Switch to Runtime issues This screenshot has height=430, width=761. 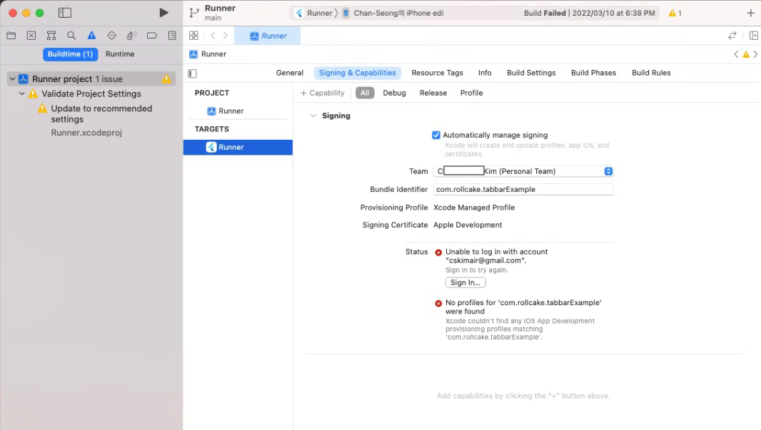point(120,54)
